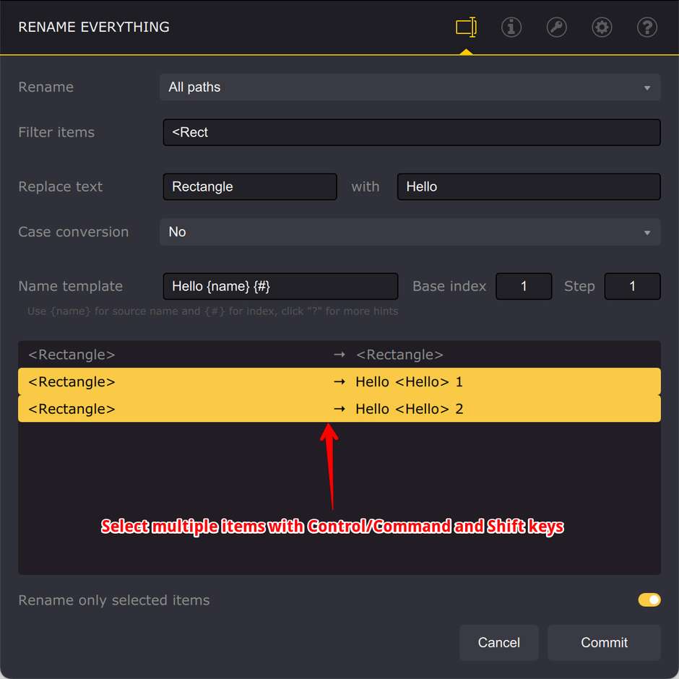Open the info icon in header

[511, 27]
